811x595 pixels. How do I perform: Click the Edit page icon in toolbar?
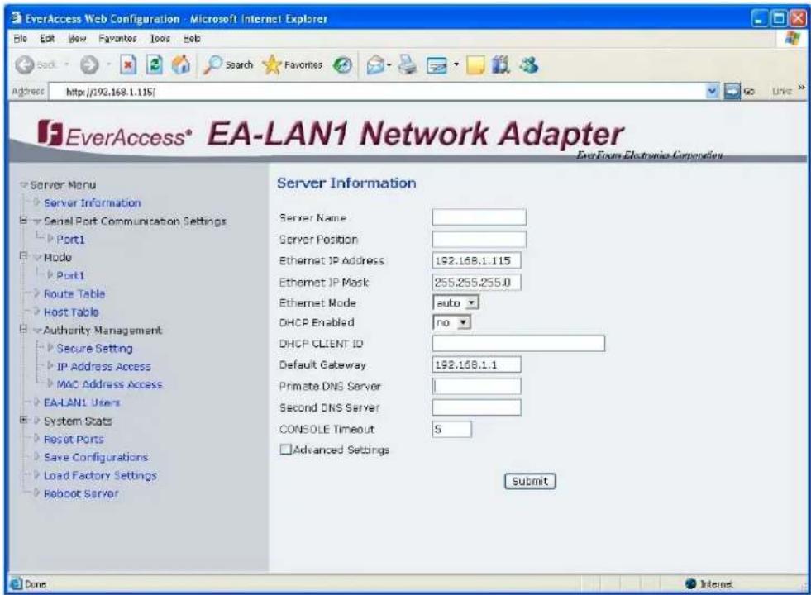coord(437,65)
